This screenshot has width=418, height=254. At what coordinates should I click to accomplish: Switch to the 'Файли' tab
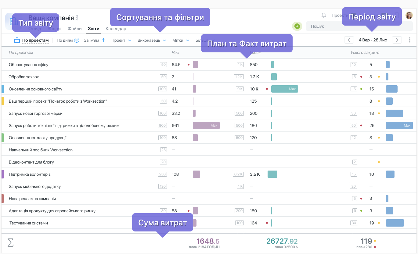(74, 29)
